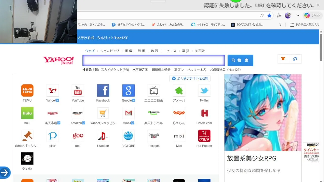Viewport: 324px width, 182px height.
Task: Open the Hot Pepper グルメ icon
Action: (x=204, y=136)
